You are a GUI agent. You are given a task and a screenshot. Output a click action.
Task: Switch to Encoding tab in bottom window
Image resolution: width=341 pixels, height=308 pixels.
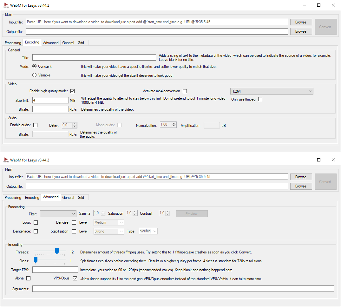point(32,198)
